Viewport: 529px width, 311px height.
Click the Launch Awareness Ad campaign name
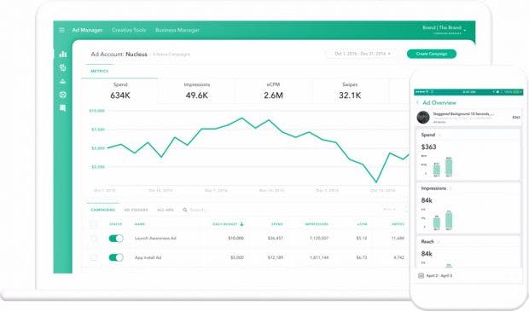[155, 239]
